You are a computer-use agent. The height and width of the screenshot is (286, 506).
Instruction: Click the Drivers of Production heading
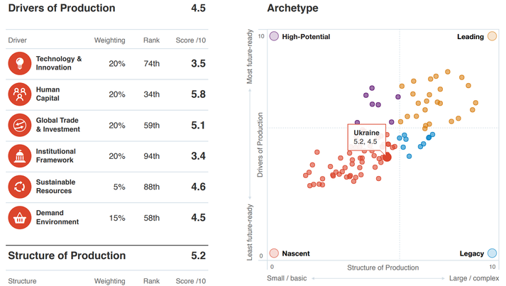[61, 9]
